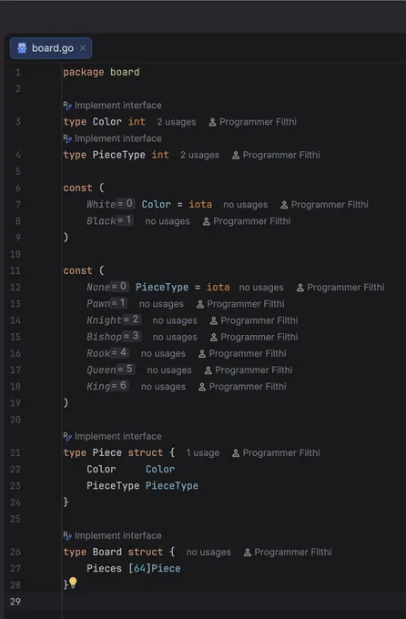Click the 1 usage hint for Piece struct
406x619 pixels.
tap(203, 452)
